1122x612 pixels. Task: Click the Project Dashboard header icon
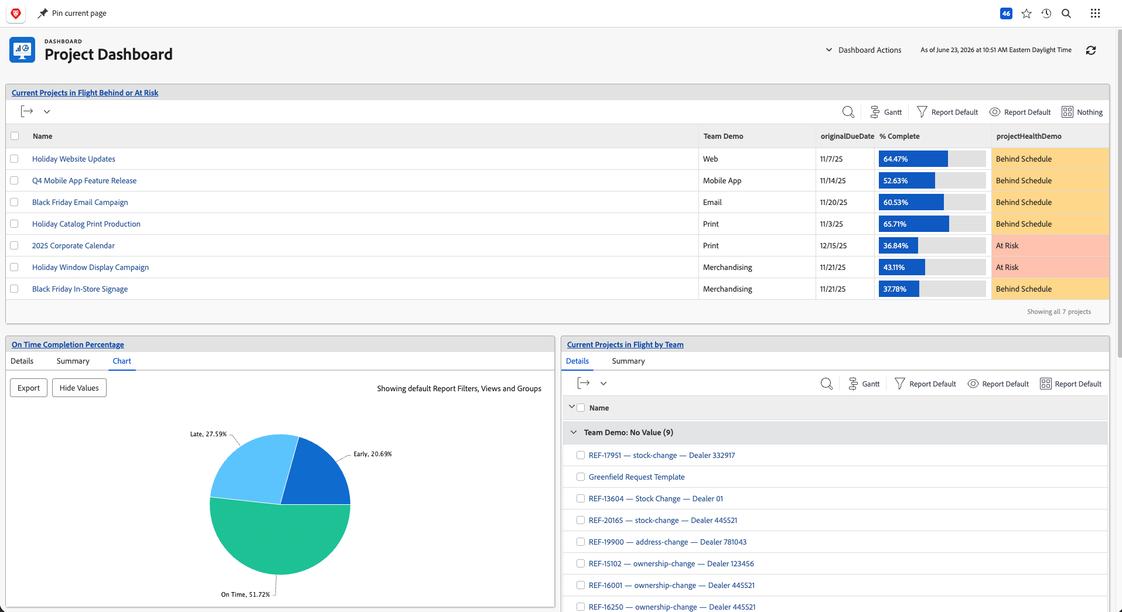(x=22, y=50)
